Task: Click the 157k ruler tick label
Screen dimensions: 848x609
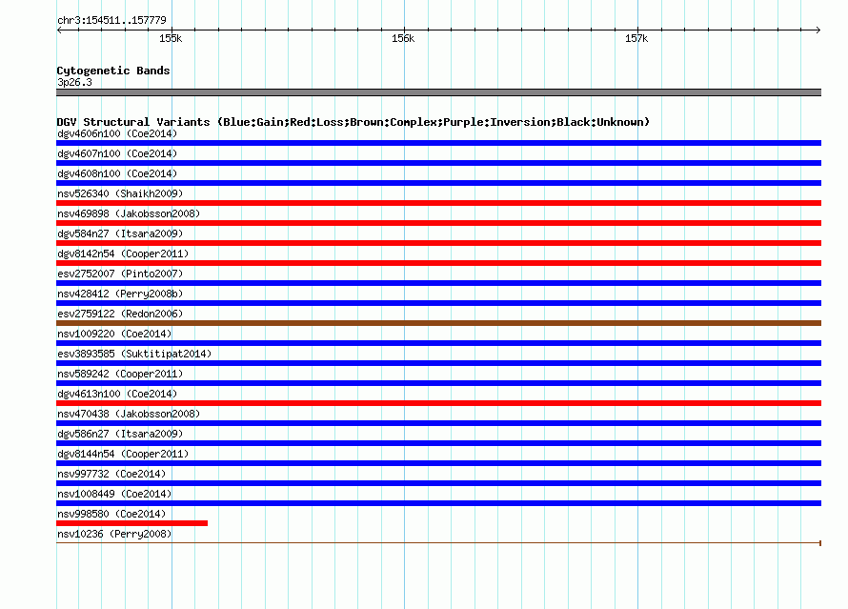Action: coord(636,38)
